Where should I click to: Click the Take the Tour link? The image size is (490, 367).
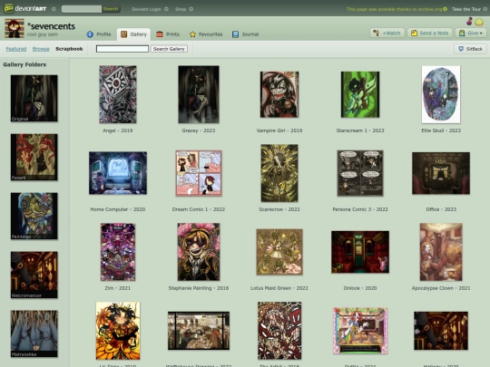coord(466,9)
